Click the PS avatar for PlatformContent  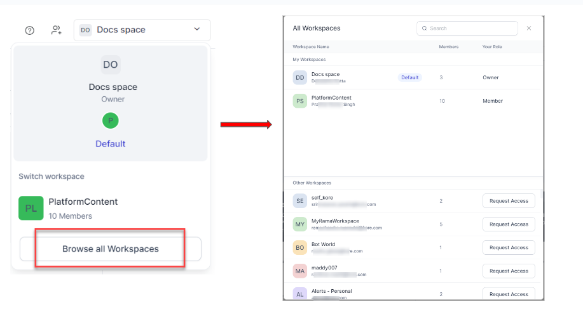299,101
